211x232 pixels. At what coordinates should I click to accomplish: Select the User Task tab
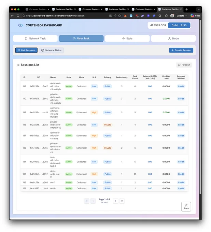[x=81, y=39]
